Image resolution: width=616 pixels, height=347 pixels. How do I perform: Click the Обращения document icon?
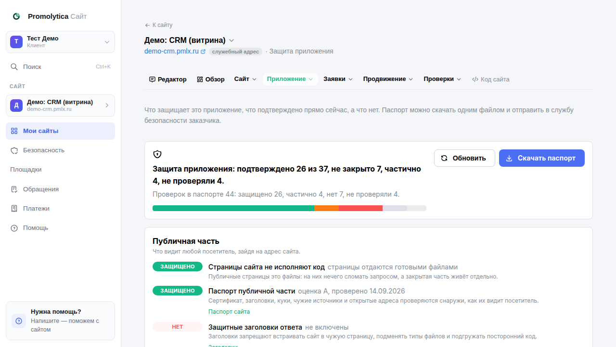click(14, 189)
